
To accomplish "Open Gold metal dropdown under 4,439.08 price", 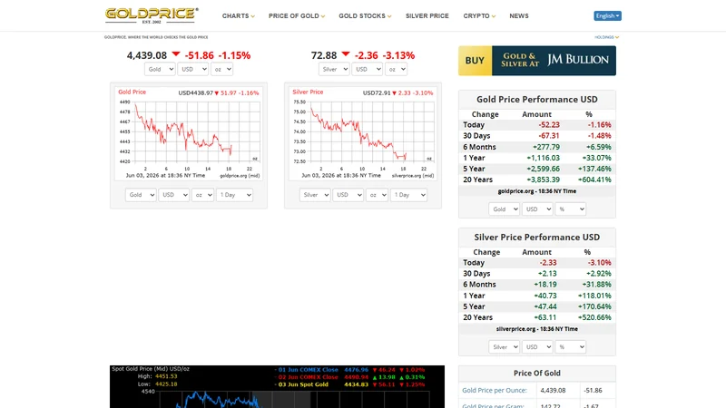I will coord(160,69).
